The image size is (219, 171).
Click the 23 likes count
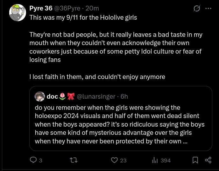click(x=123, y=161)
